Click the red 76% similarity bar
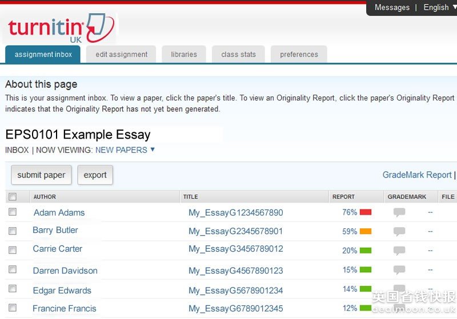The height and width of the screenshot is (319, 457). coord(366,212)
